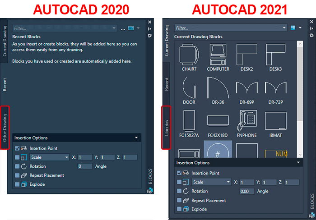The height and width of the screenshot is (220, 316).
Task: Collapse Insertion Options in 2020 palette
Action: pos(136,137)
